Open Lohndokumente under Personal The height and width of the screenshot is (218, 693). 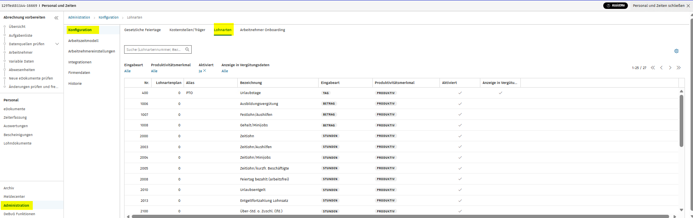17,143
